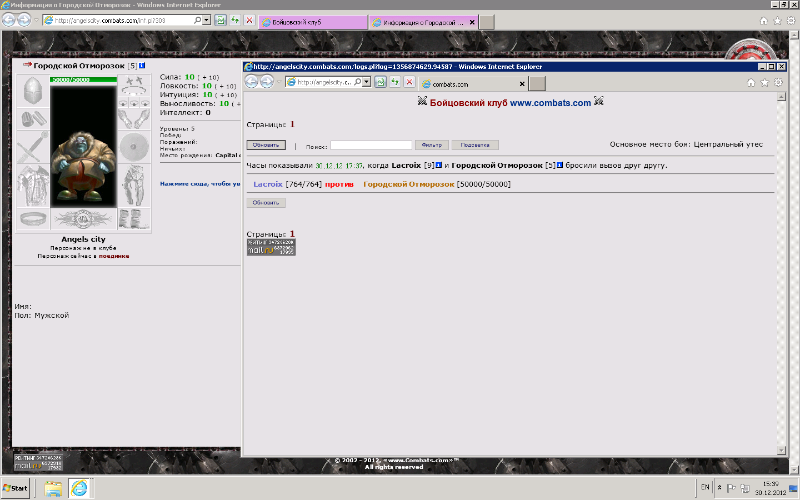Open Home icon in logs popup window
The width and height of the screenshot is (800, 500).
(x=751, y=83)
